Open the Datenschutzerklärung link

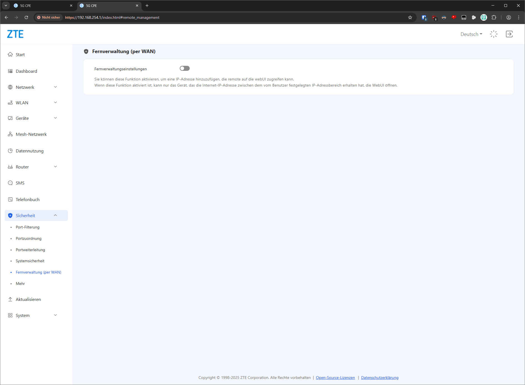tap(379, 378)
